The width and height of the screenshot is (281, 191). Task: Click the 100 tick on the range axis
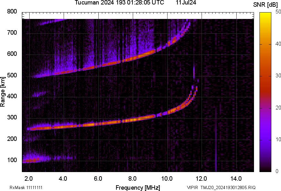12,160
